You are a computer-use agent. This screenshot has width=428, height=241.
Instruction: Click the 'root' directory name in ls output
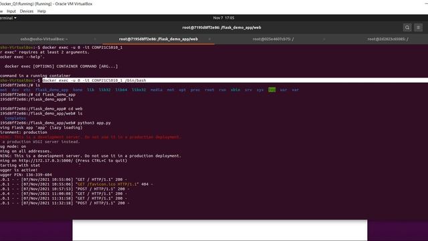click(x=209, y=90)
